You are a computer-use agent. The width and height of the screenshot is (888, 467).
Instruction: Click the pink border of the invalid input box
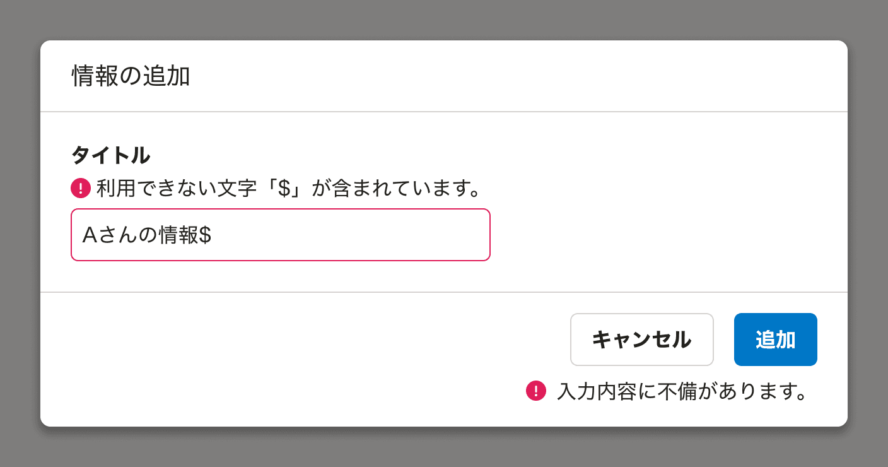(x=281, y=211)
